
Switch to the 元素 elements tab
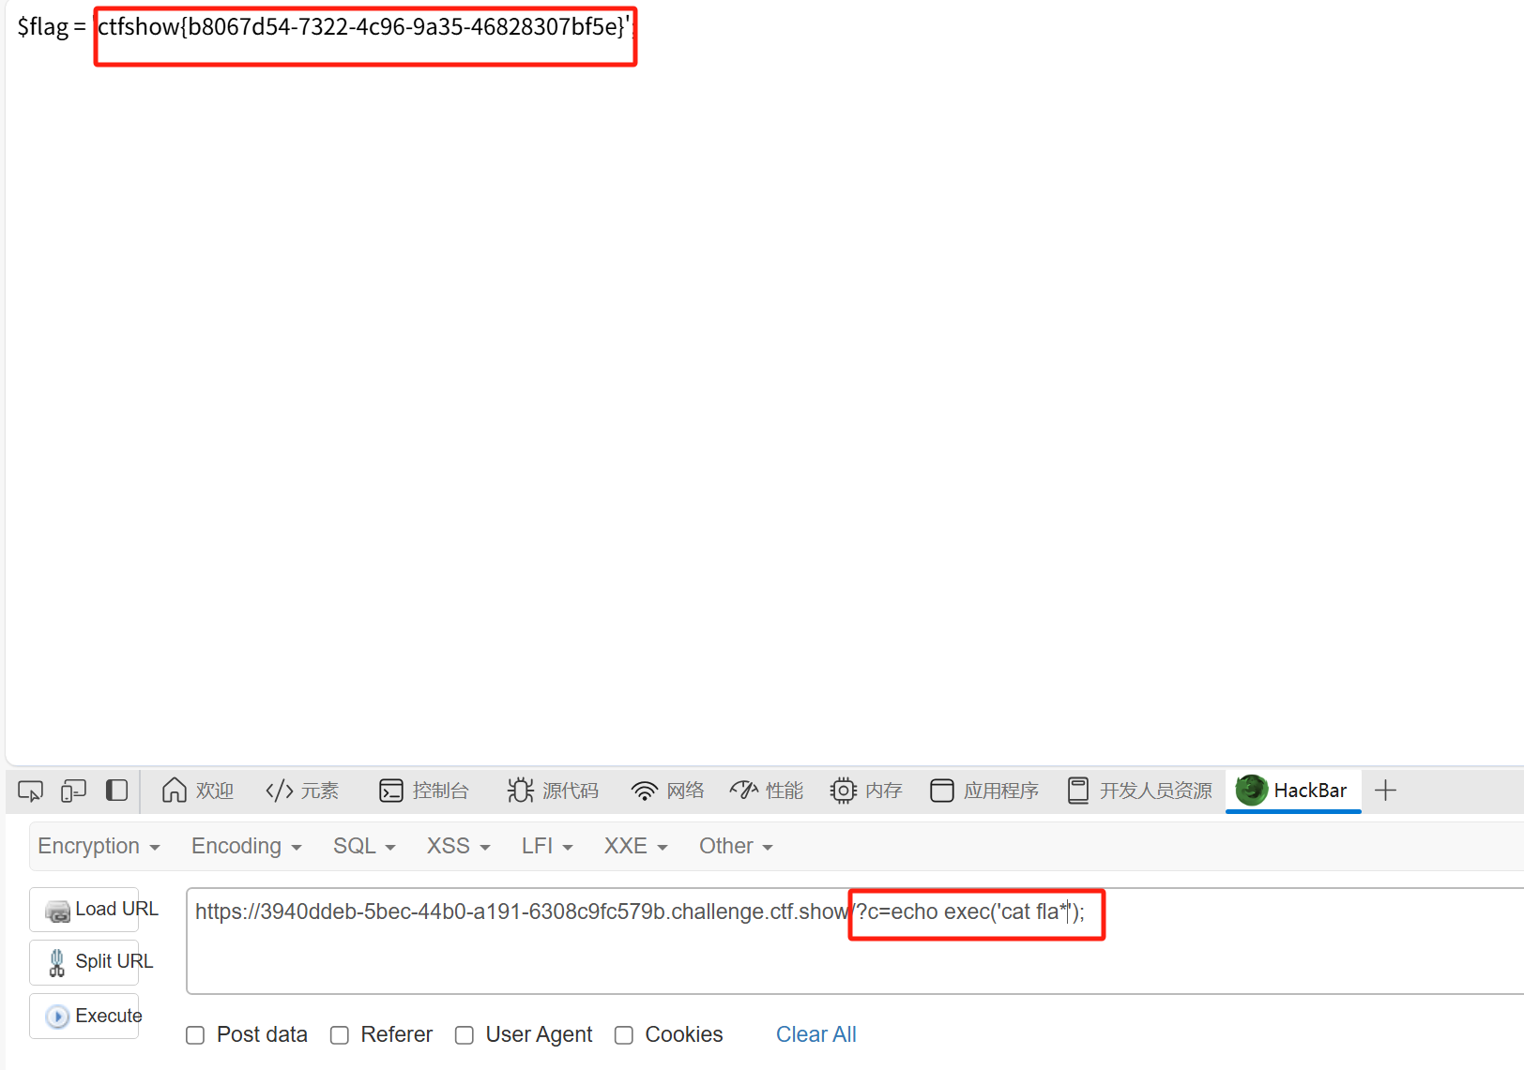coord(302,791)
